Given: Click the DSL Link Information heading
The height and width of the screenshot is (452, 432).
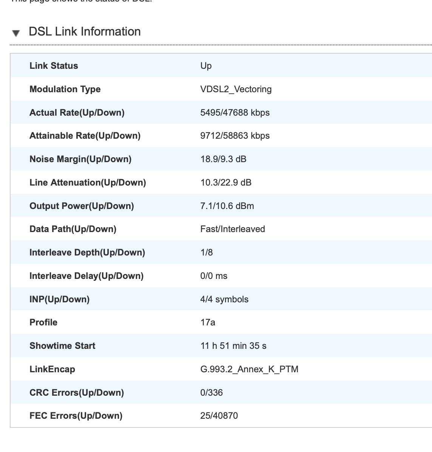Looking at the screenshot, I should (85, 31).
